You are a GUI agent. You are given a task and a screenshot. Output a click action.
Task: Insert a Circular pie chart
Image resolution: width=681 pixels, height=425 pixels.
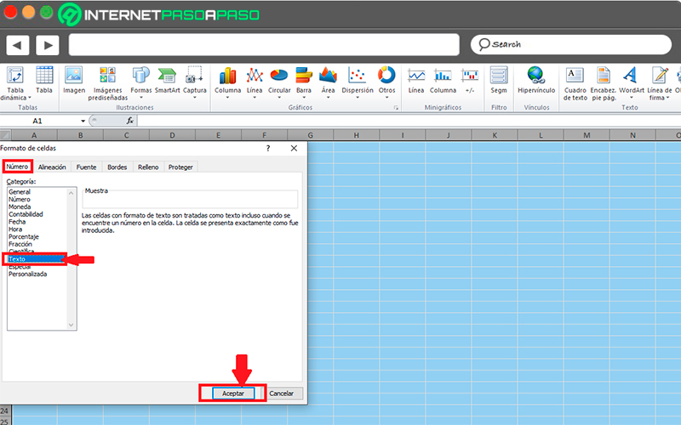[x=279, y=82]
